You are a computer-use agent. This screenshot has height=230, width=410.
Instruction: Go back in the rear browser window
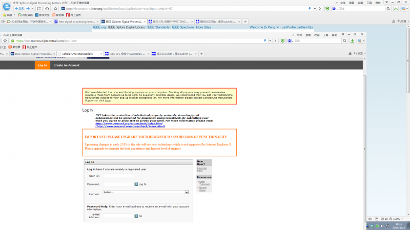19,9
